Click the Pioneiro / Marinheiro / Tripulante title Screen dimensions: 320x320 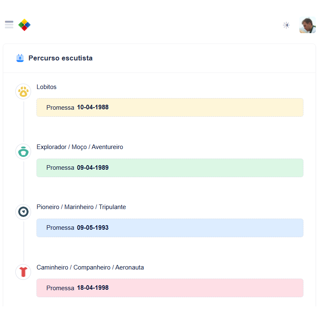click(x=81, y=207)
